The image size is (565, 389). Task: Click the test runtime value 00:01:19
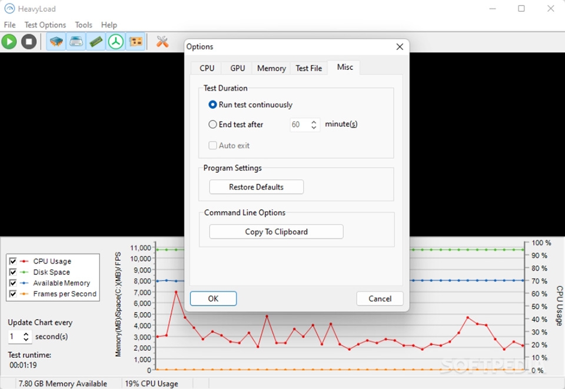(x=23, y=365)
